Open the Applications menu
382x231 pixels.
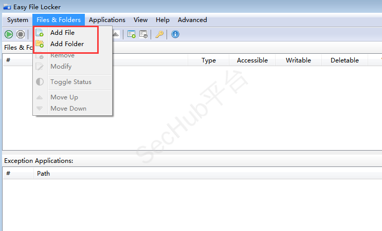click(x=107, y=20)
